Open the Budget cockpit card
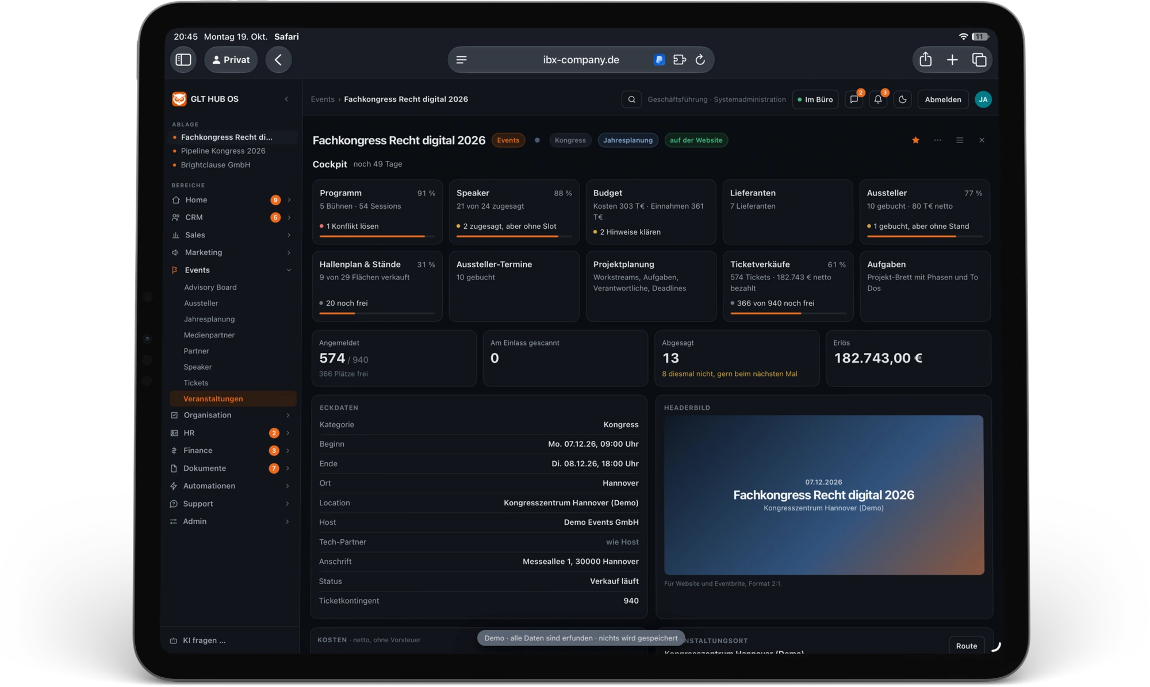Image resolution: width=1150 pixels, height=687 pixels. coord(651,212)
